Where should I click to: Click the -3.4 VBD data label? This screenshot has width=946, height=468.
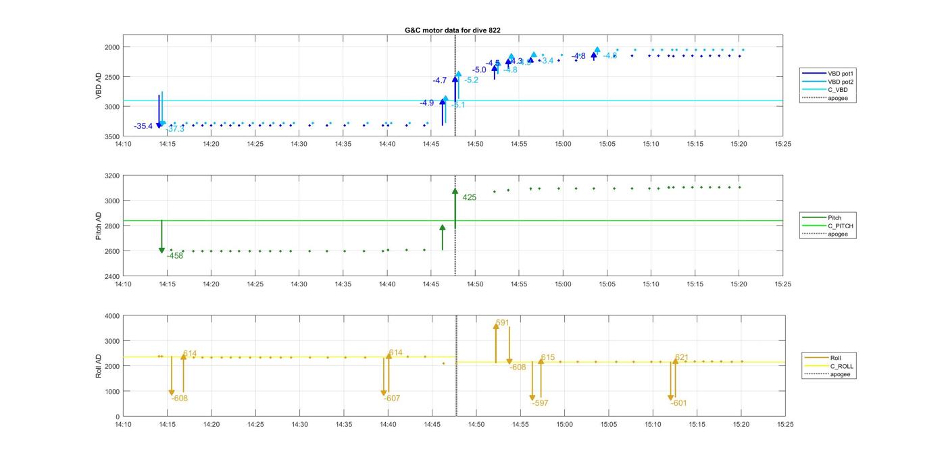[x=546, y=61]
